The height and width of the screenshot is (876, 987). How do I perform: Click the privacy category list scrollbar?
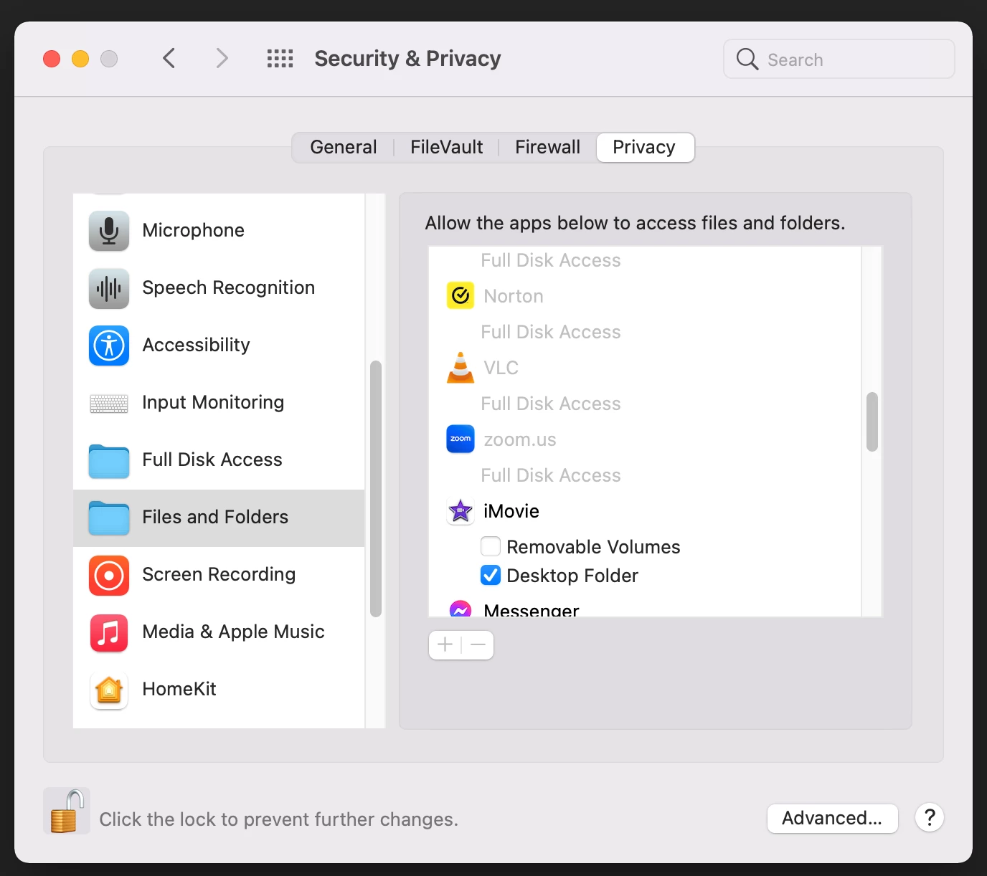(x=376, y=489)
